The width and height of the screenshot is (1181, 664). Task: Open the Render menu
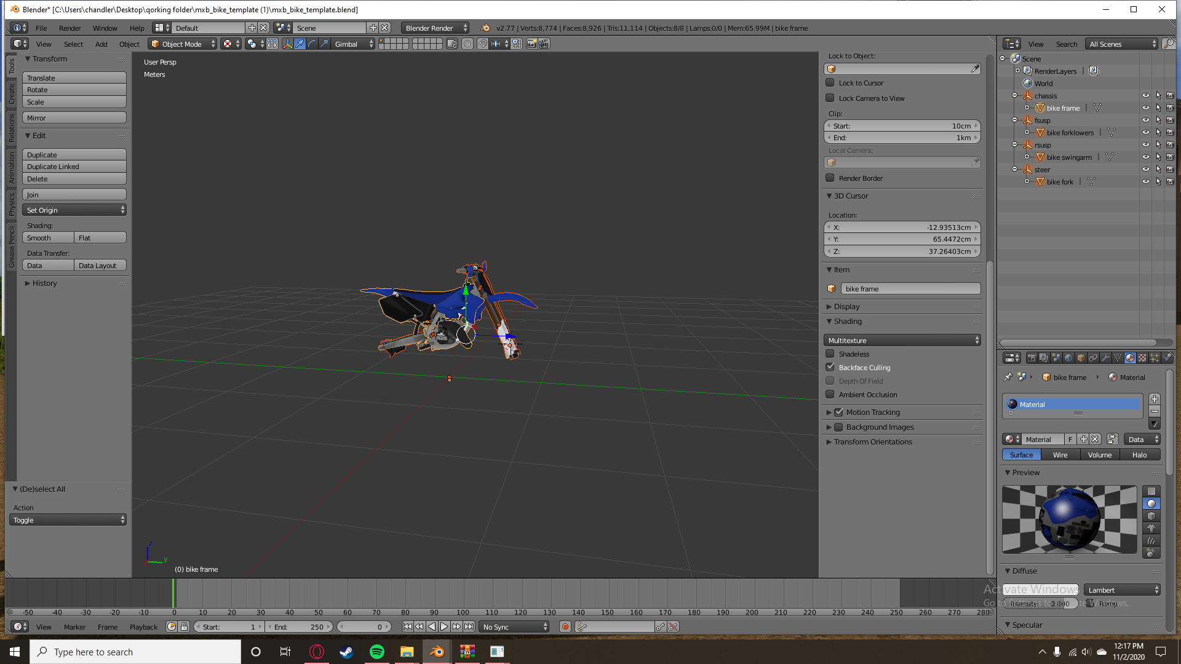(x=70, y=28)
